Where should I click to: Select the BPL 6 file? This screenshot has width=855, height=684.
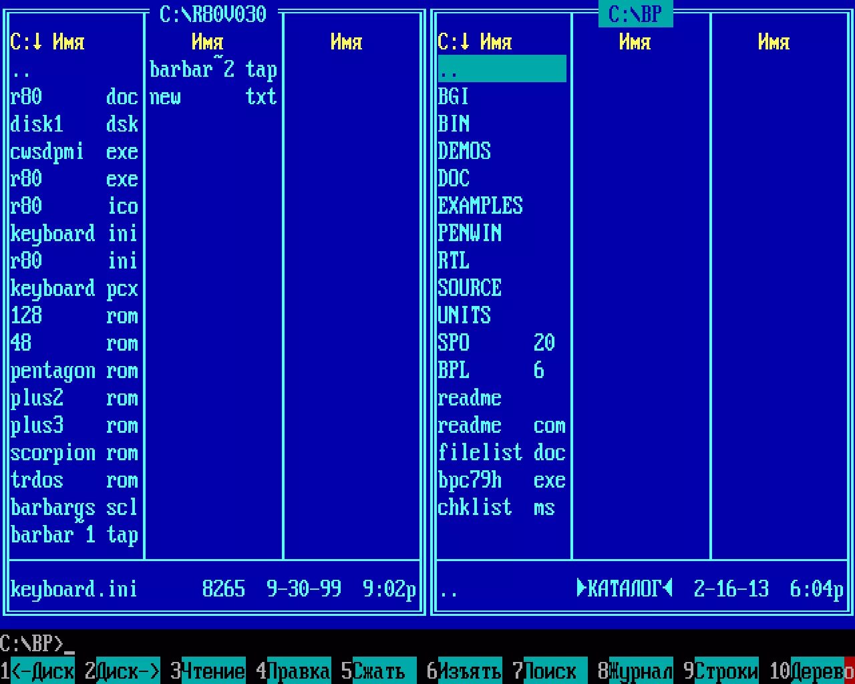click(502, 371)
